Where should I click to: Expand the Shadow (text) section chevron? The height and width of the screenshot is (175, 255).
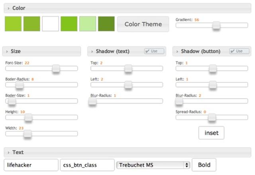pyautogui.click(x=92, y=52)
